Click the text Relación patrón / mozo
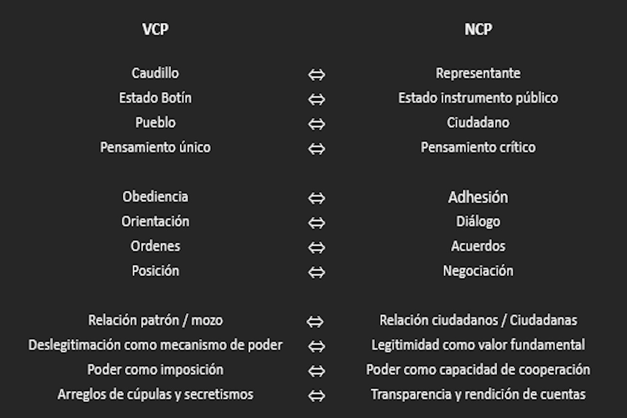Image resolution: width=627 pixels, height=418 pixels. 155,320
